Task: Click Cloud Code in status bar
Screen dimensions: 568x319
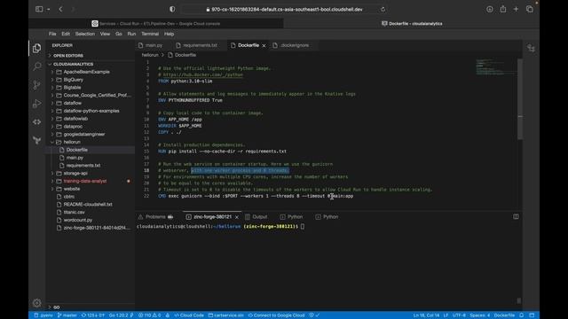Action: click(x=189, y=315)
